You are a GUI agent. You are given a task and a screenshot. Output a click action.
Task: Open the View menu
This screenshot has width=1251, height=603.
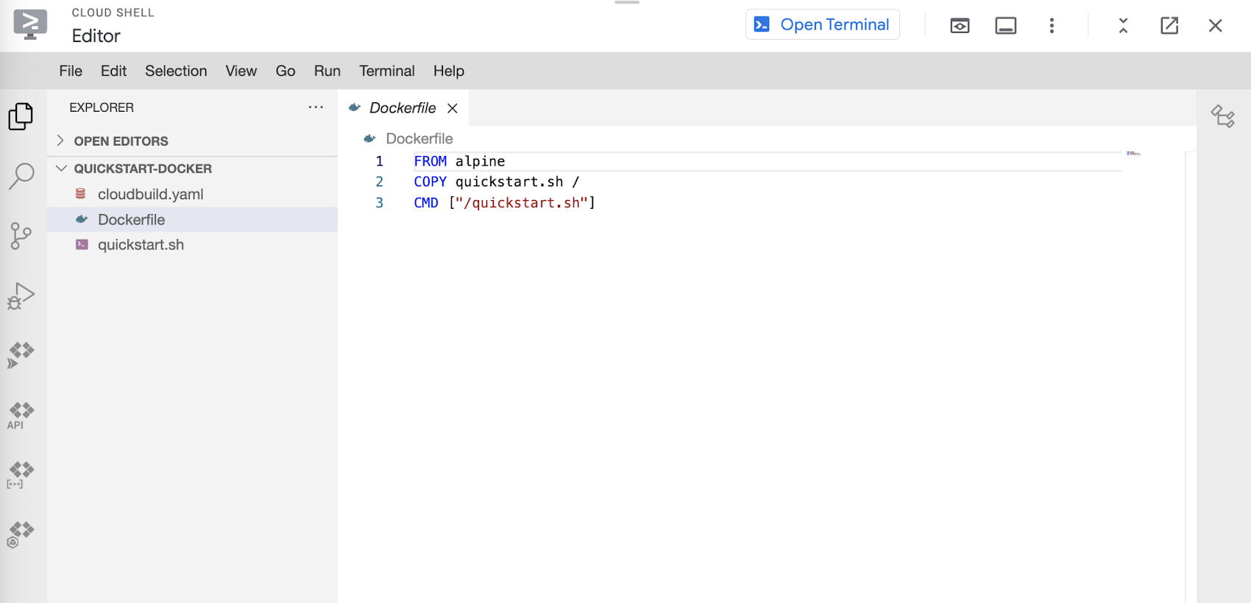click(x=241, y=71)
